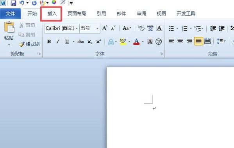Open the font size dropdown arrow

97,28
